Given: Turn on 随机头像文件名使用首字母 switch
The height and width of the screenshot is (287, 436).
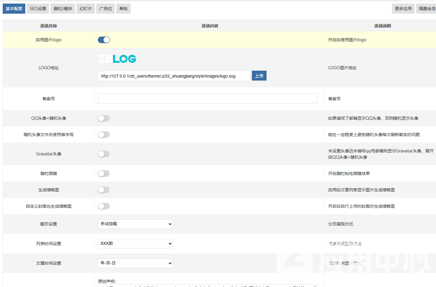Looking at the screenshot, I should (x=104, y=135).
